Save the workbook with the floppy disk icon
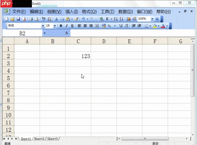Viewport: 197px width, 145px height. click(18, 19)
